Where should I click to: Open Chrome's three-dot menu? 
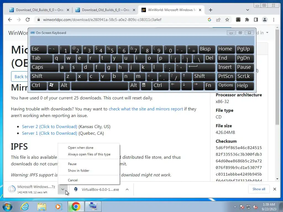point(274,20)
